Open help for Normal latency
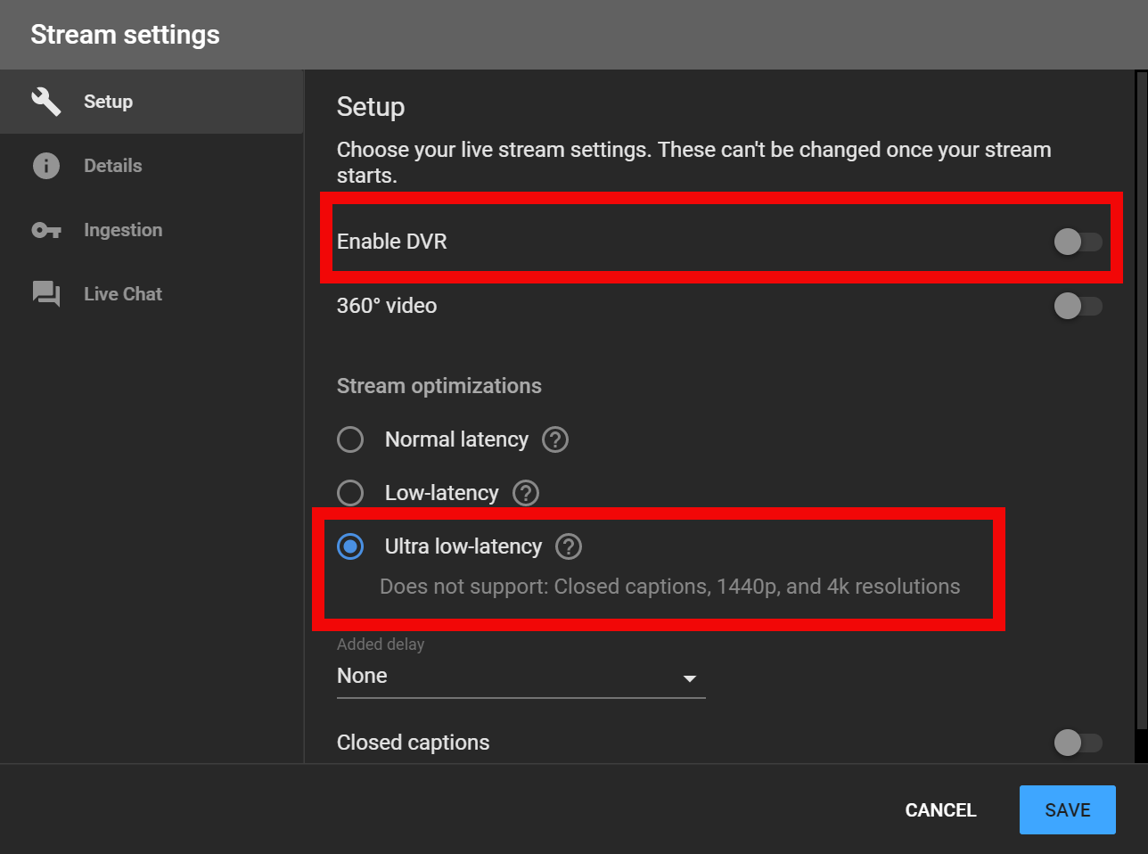The image size is (1148, 854). click(x=554, y=439)
